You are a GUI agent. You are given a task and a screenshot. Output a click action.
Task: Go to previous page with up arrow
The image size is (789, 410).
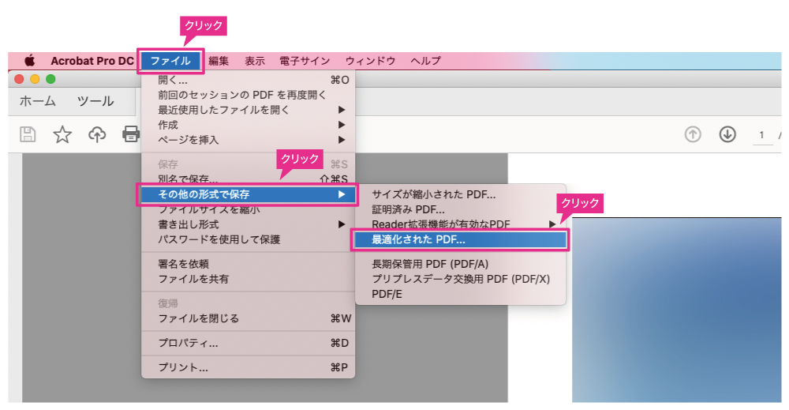click(693, 134)
